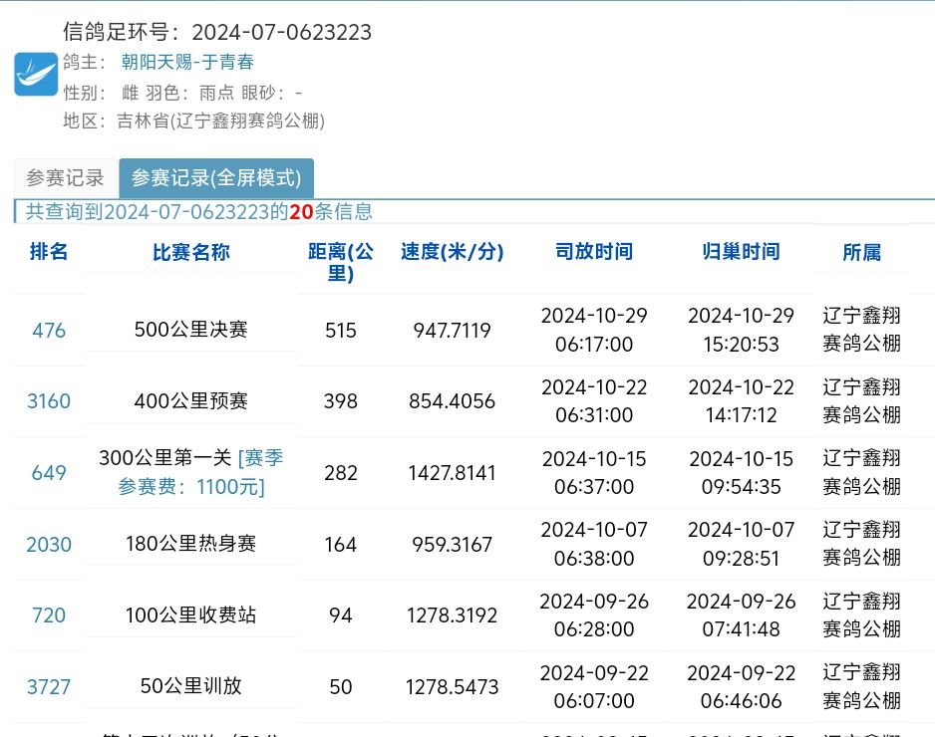Open rank 2030 link

click(x=49, y=545)
